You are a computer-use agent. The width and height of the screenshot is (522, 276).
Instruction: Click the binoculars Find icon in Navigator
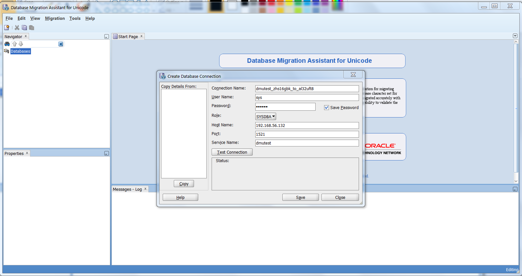pyautogui.click(x=7, y=44)
